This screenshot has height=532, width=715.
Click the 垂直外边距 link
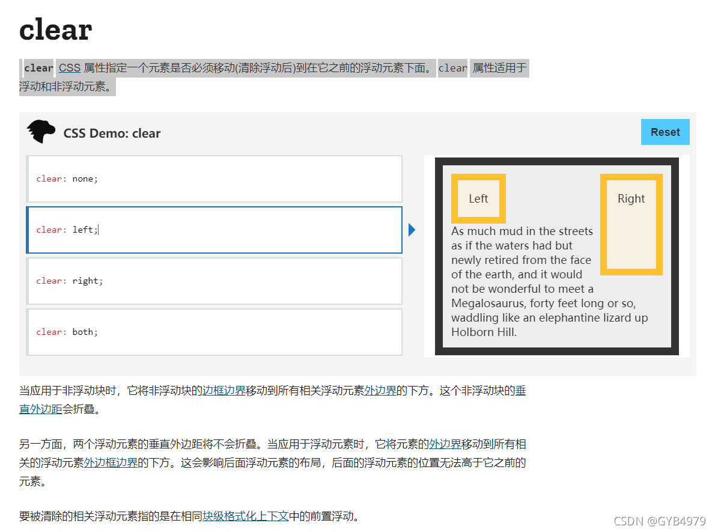[40, 408]
